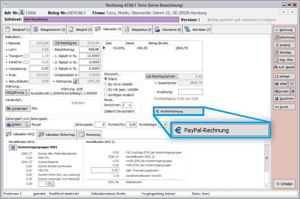Refresh the document with the Refresh button

[284, 76]
